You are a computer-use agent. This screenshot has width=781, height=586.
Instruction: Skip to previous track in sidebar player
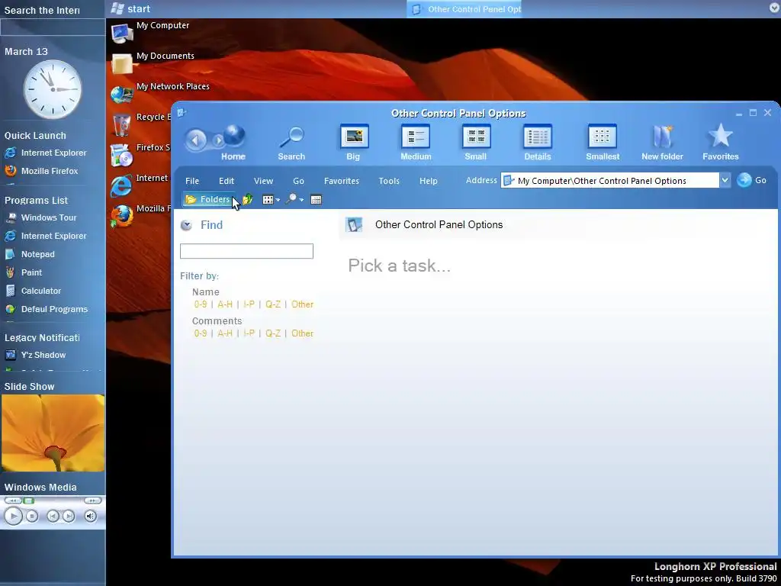click(x=53, y=517)
